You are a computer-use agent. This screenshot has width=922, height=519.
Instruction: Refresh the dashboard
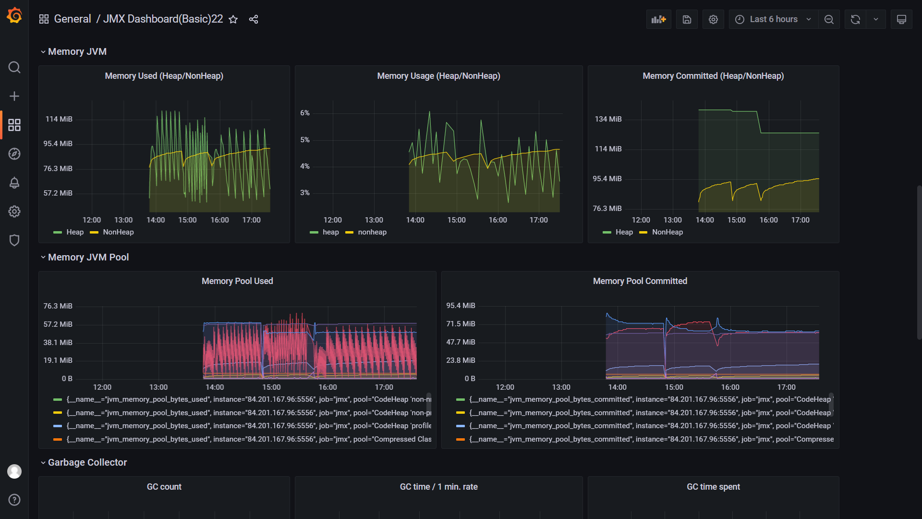pos(855,19)
